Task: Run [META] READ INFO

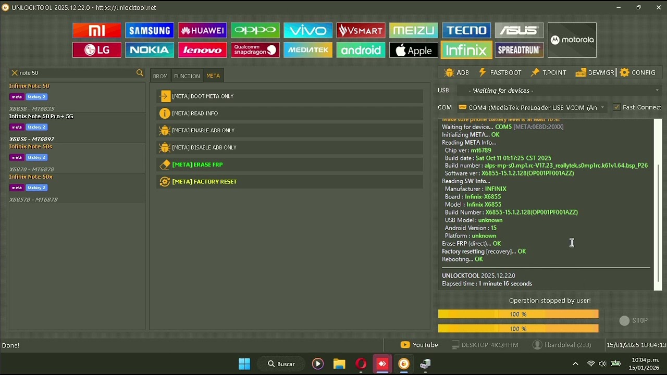Action: point(290,114)
